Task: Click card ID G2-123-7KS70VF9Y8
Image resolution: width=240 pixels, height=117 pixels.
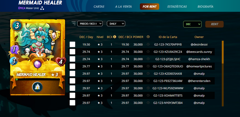Action: [168, 44]
